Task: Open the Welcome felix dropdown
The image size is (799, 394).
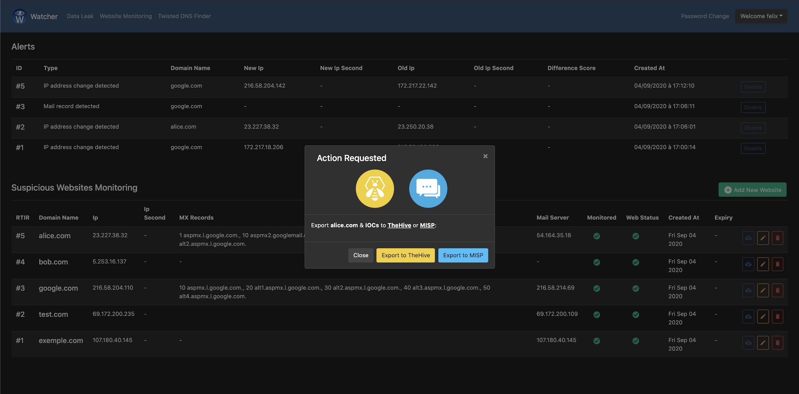Action: 761,16
